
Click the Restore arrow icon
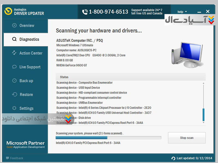point(14,95)
